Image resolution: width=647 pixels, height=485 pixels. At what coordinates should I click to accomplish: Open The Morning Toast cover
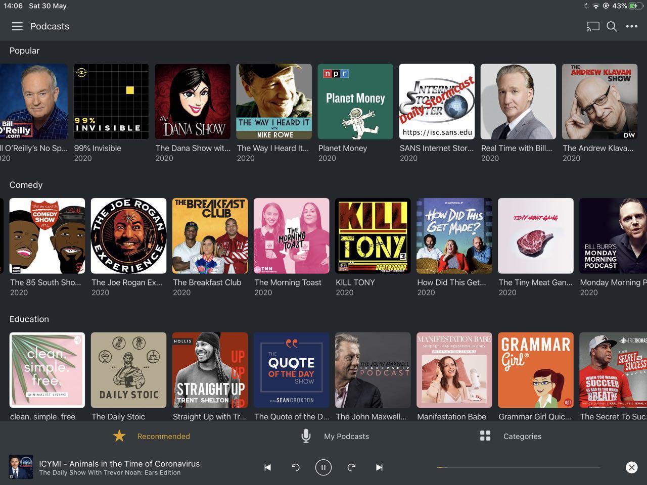[291, 236]
